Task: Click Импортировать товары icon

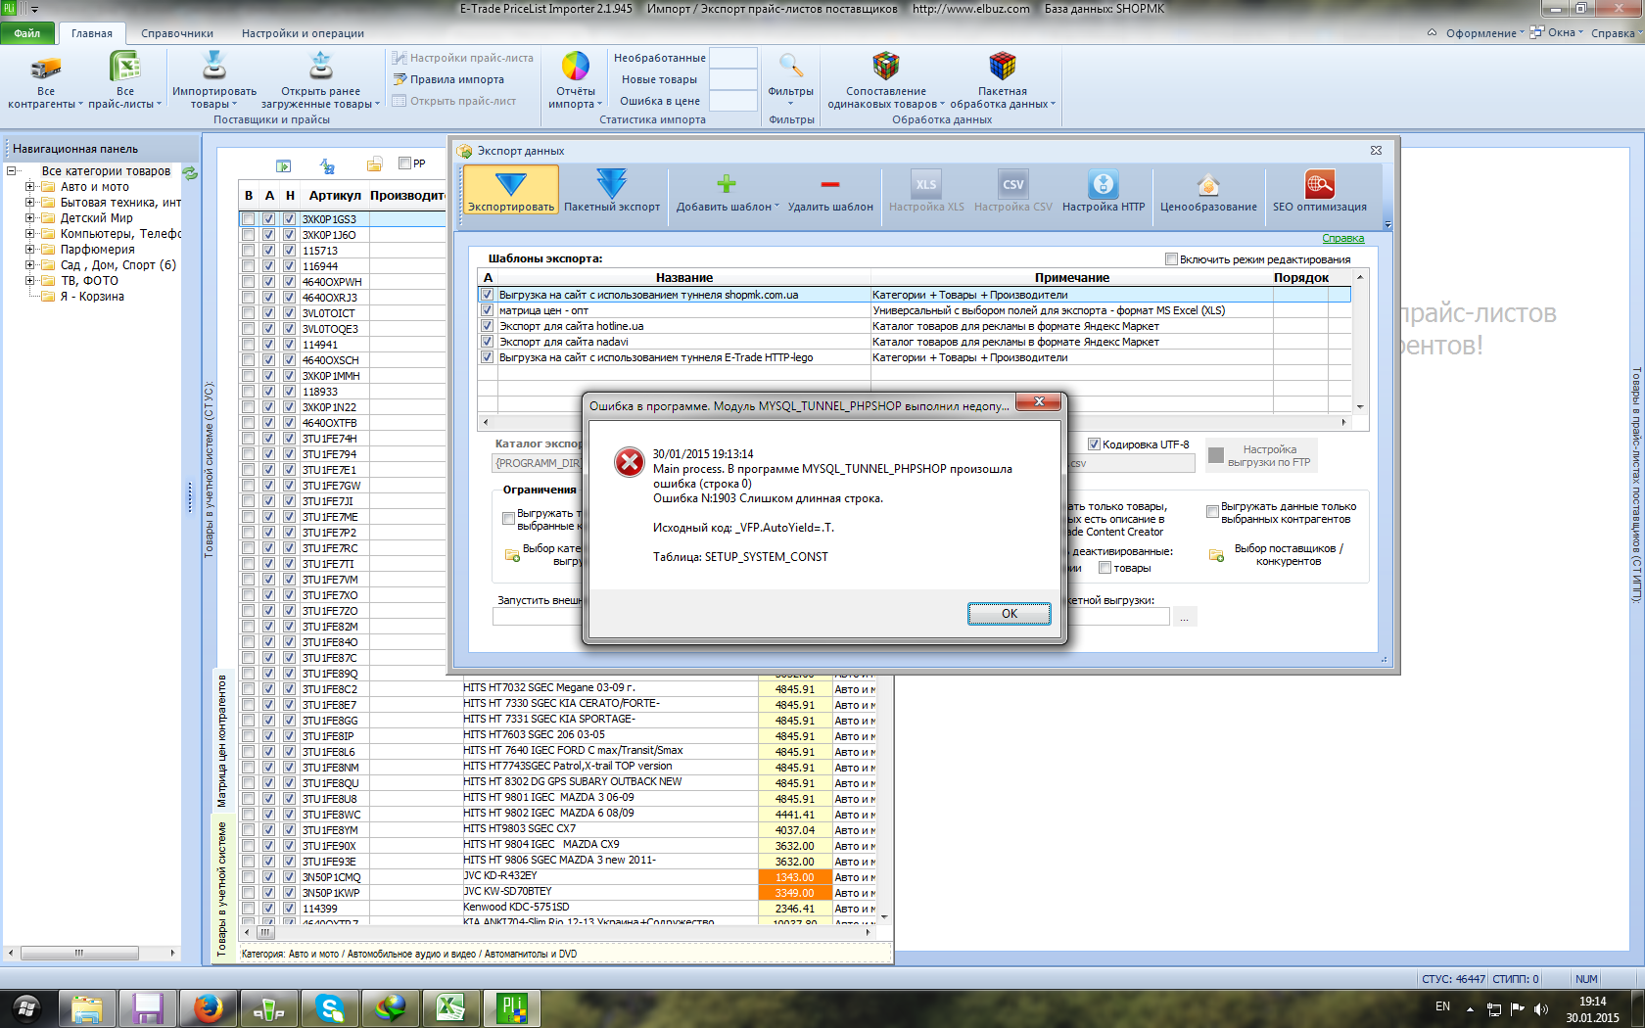Action: pos(213,66)
